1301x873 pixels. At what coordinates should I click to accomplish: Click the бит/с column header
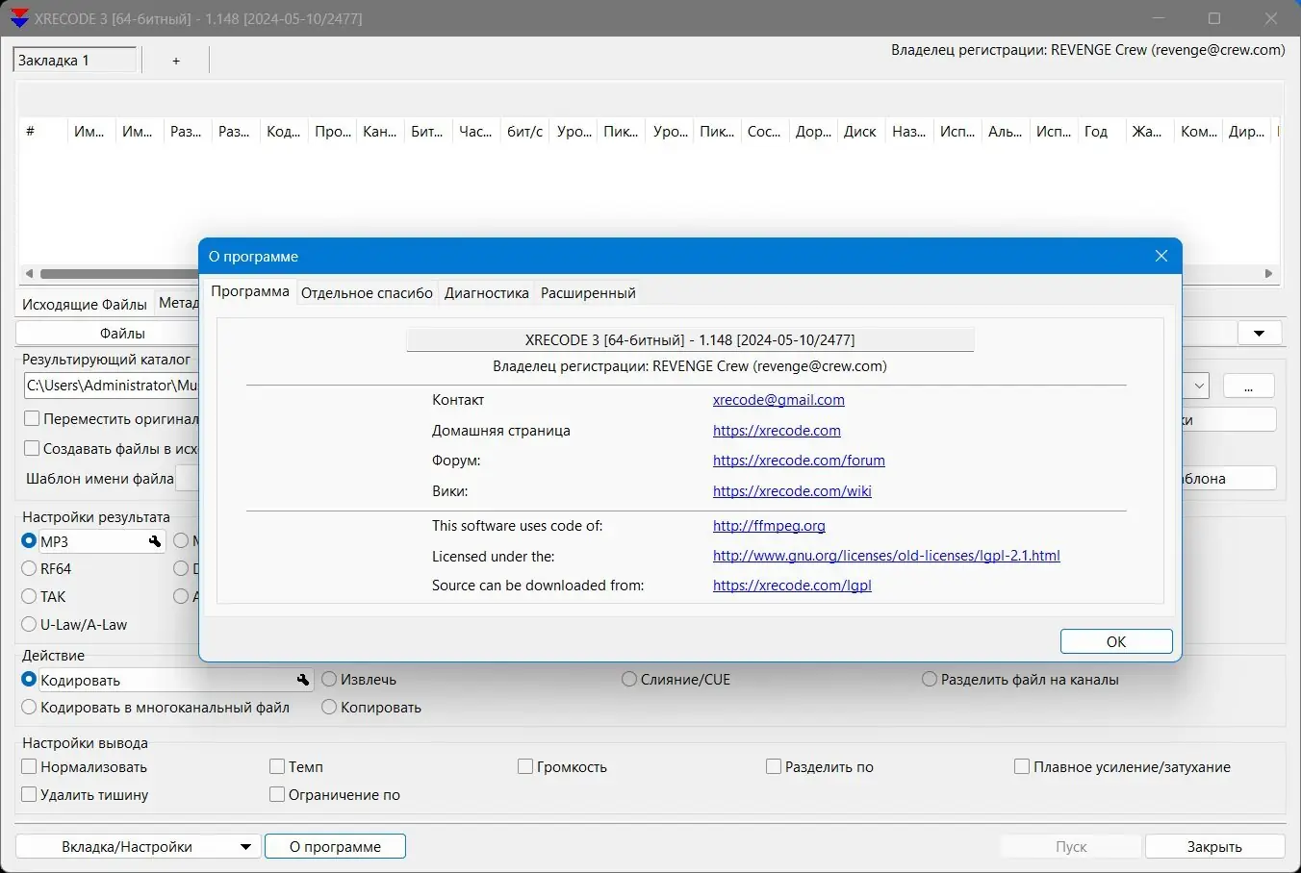coord(524,132)
